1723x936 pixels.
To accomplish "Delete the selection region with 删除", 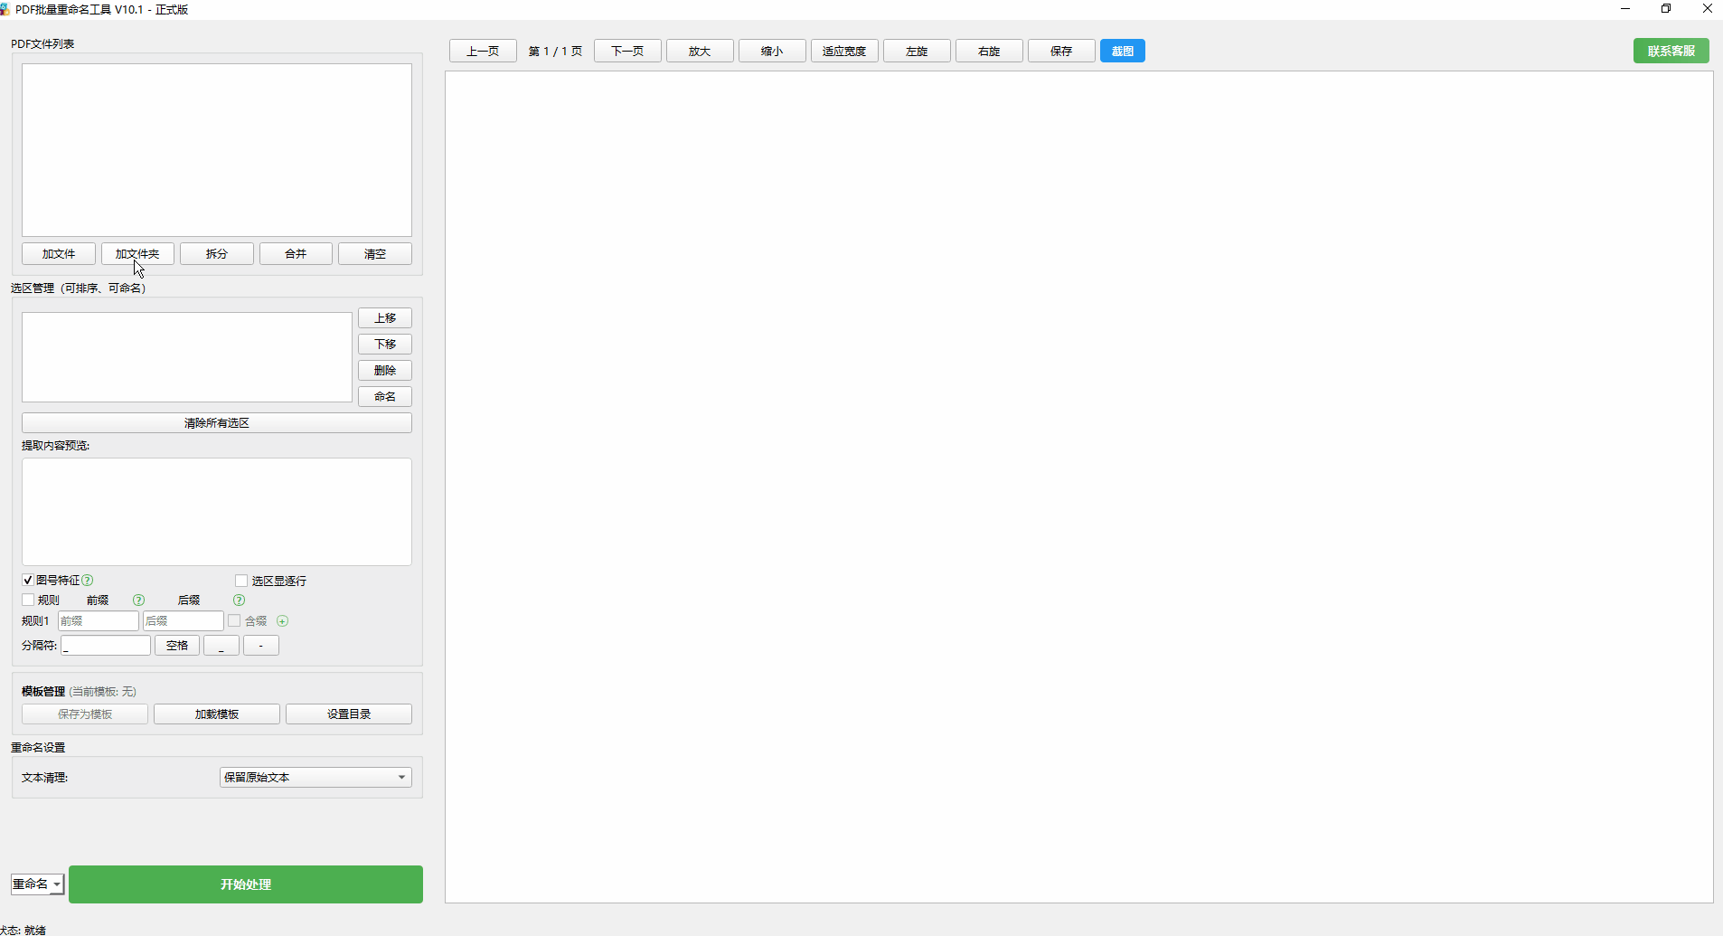I will (x=385, y=371).
